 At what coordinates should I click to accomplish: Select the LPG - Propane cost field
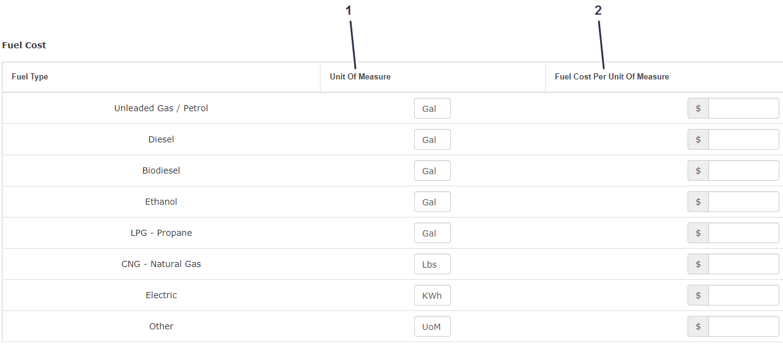743,233
